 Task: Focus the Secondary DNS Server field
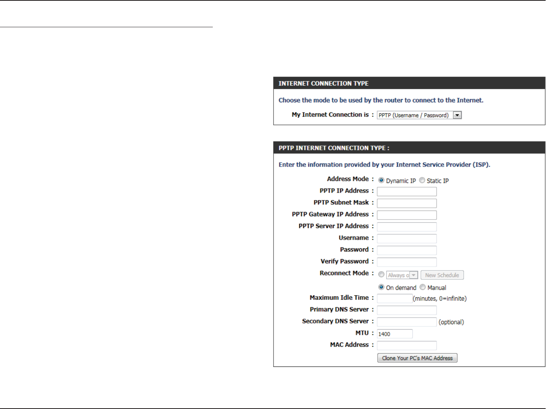[x=406, y=322]
